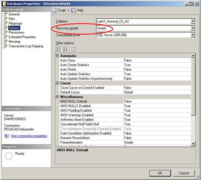Click the Property Pages icon
This screenshot has width=201, height=180.
click(x=73, y=49)
